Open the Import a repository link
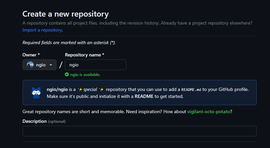The width and height of the screenshot is (270, 148). (43, 30)
